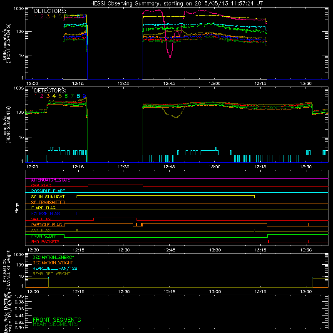Select the 'REAR SEGMENTS' livetime legend label
This screenshot has width=333, height=333.
point(55,324)
